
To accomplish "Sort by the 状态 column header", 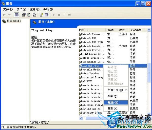I will 123,30.
